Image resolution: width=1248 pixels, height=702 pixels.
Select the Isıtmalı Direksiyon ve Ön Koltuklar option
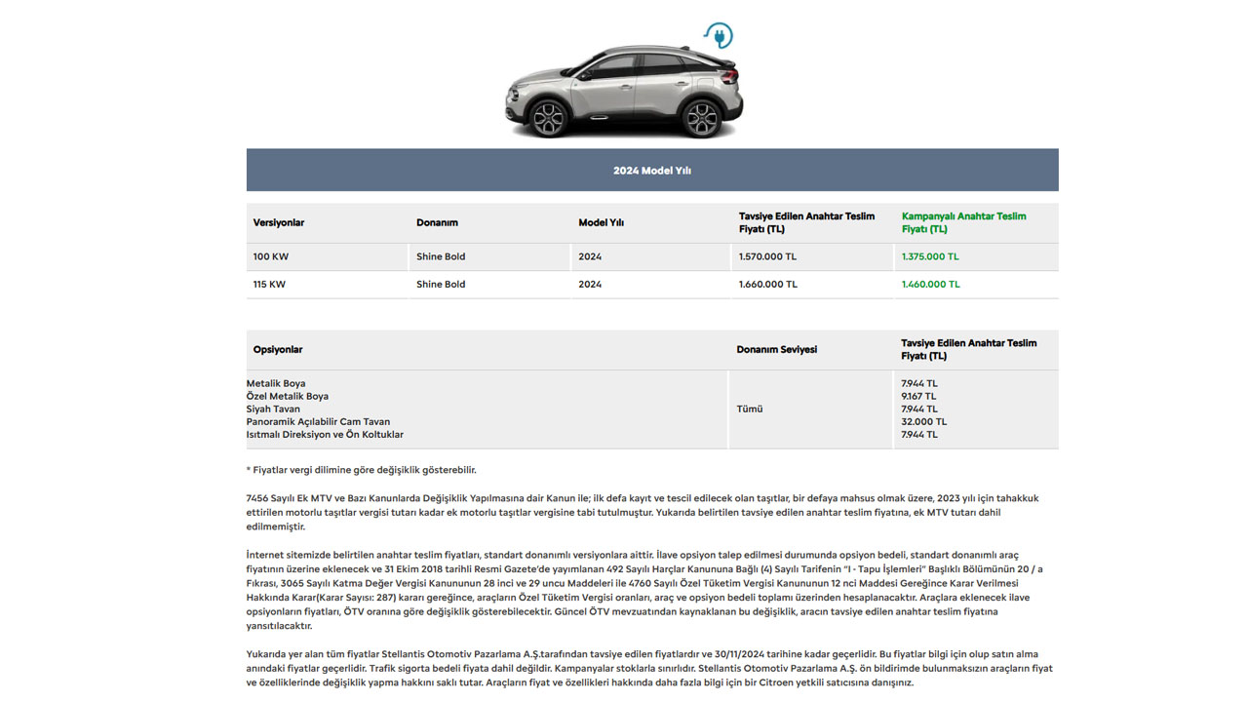pyautogui.click(x=325, y=435)
